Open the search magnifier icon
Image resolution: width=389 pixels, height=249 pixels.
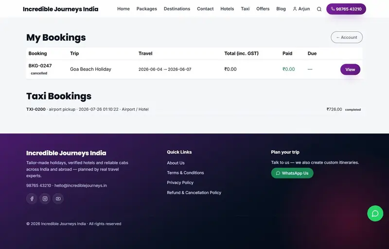point(319,9)
